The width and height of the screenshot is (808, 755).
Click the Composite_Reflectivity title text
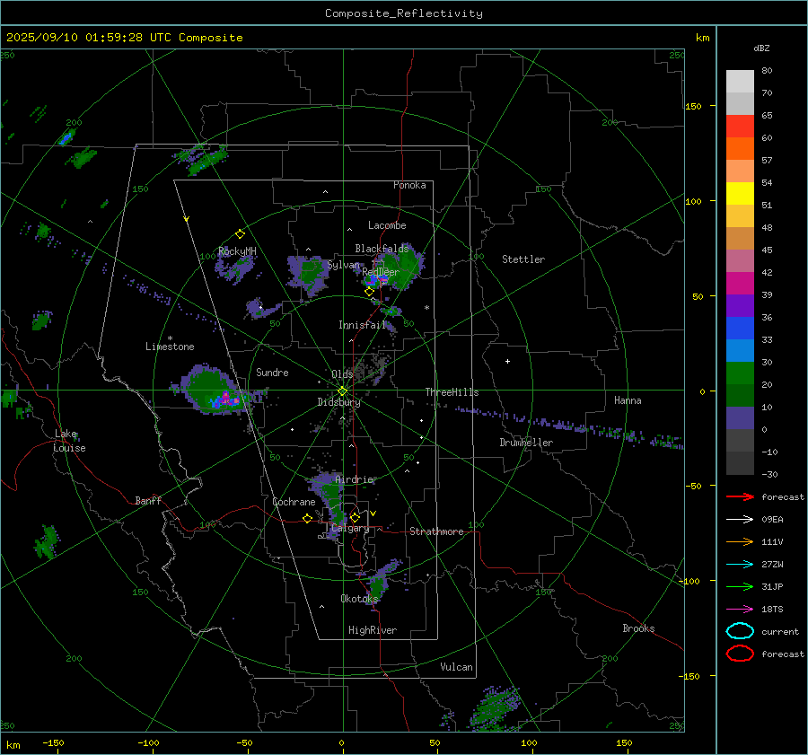[403, 13]
